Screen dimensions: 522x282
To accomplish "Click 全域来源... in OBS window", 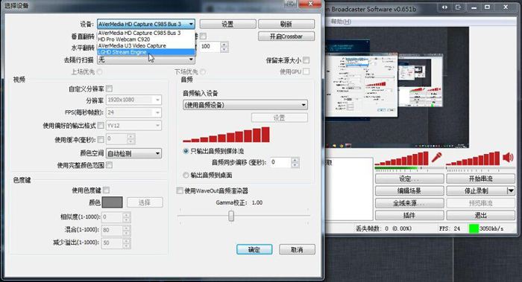I will (409, 203).
